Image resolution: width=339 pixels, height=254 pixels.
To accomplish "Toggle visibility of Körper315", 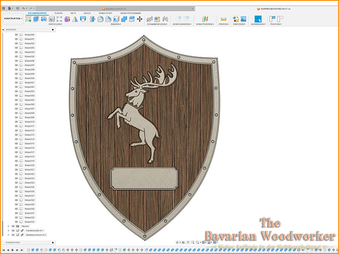I will coord(16,144).
